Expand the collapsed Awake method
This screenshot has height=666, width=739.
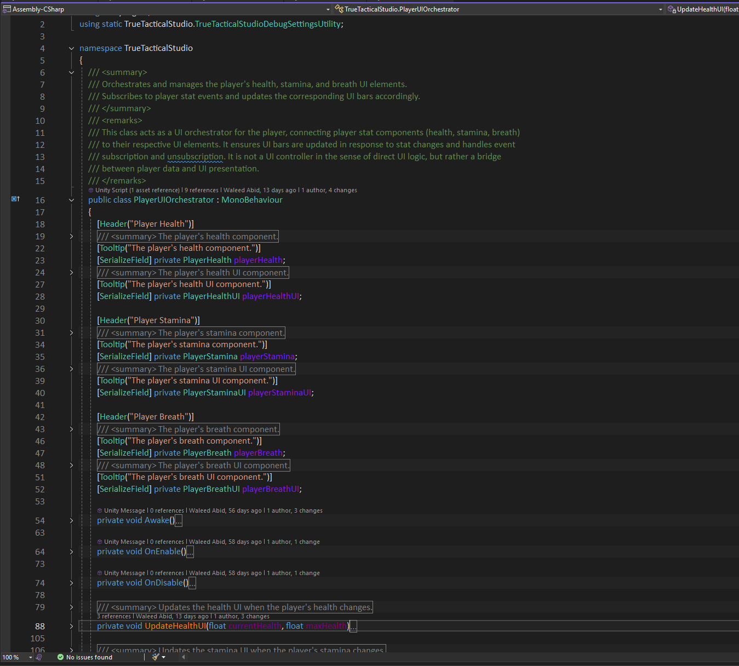71,520
